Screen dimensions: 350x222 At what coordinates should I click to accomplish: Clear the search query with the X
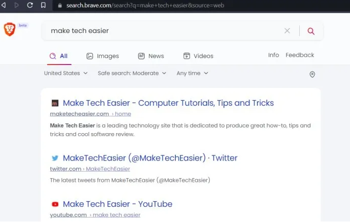pyautogui.click(x=288, y=31)
